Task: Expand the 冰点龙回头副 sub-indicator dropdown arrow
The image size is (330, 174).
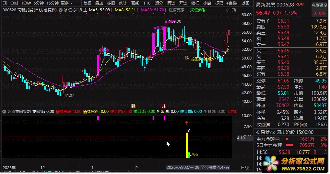Action: 4,112
